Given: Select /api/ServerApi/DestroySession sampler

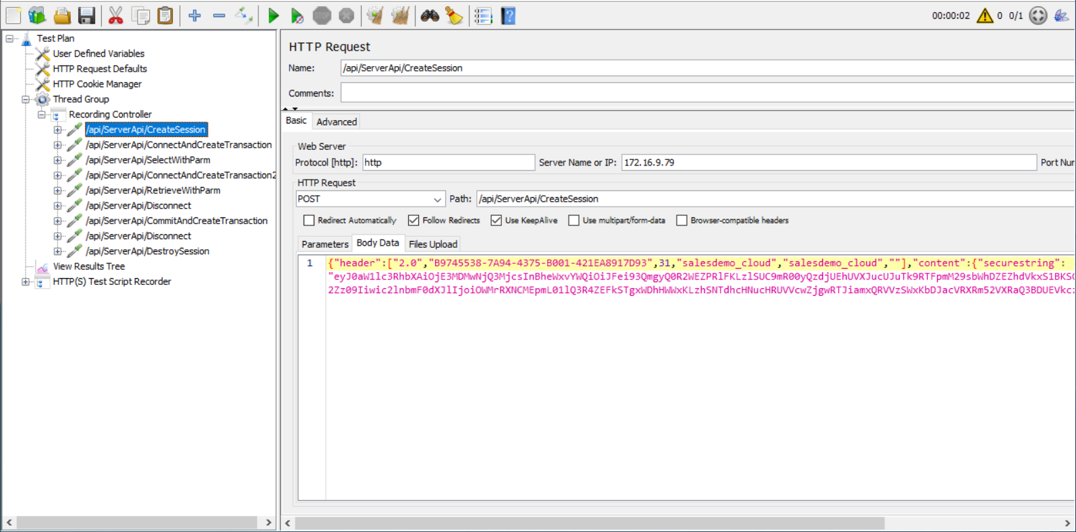Looking at the screenshot, I should 147,251.
